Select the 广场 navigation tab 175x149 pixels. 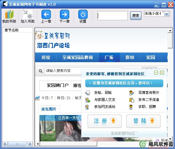(x=109, y=57)
